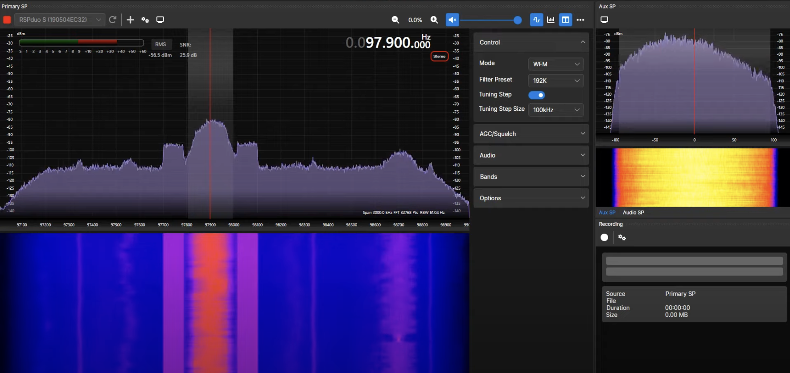Click the 98700 frequency axis label
Screen dimensions: 790x373
point(399,225)
